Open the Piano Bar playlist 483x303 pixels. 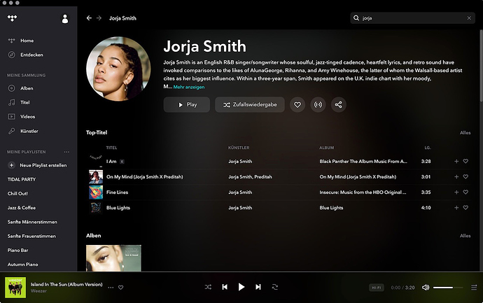tap(18, 251)
